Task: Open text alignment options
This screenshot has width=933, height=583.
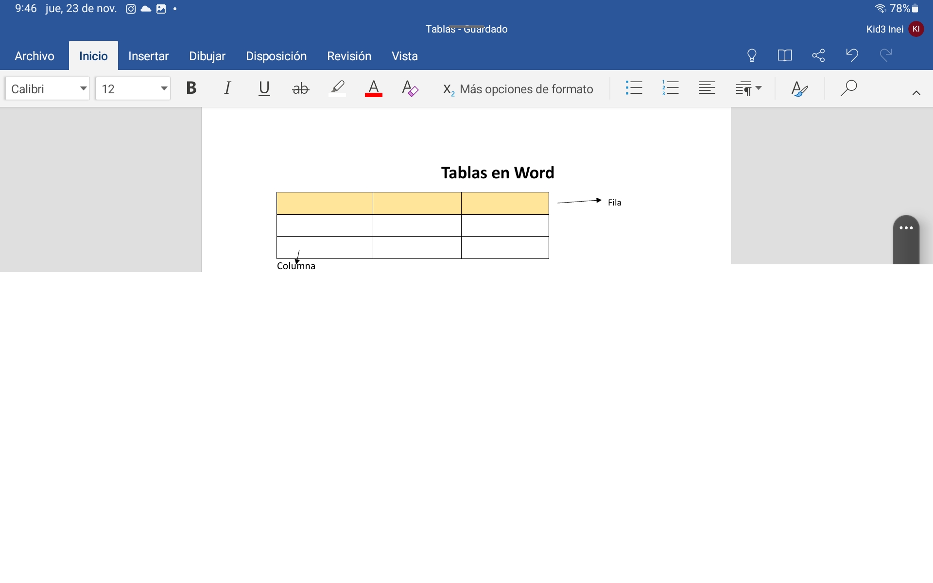Action: click(707, 88)
